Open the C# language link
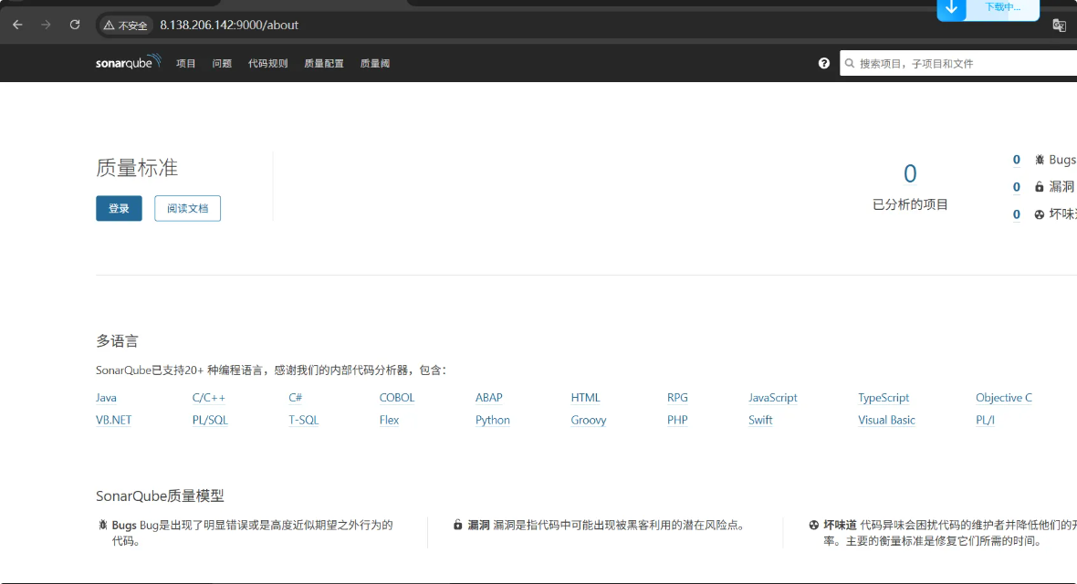 [296, 398]
